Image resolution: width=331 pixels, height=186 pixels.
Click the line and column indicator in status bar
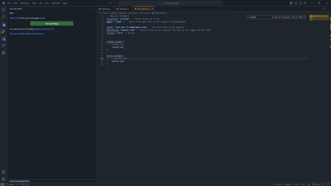click(278, 184)
